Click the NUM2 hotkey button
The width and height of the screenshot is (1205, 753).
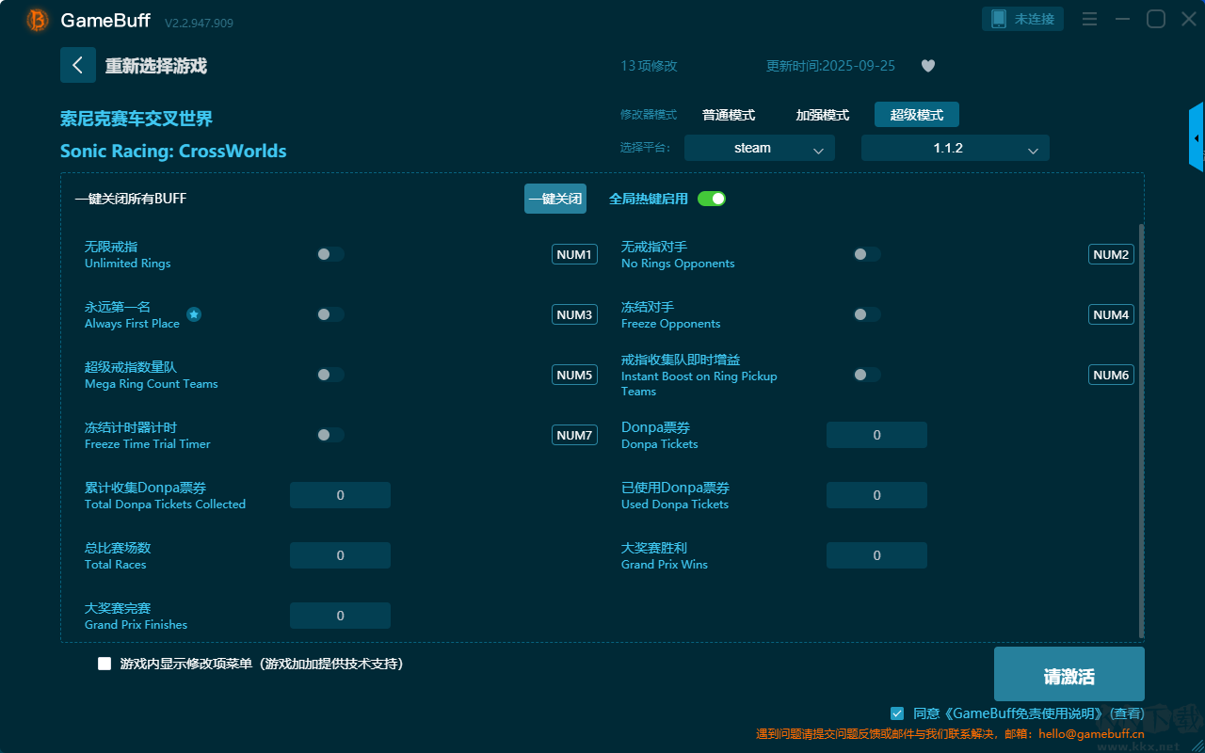(x=1111, y=254)
